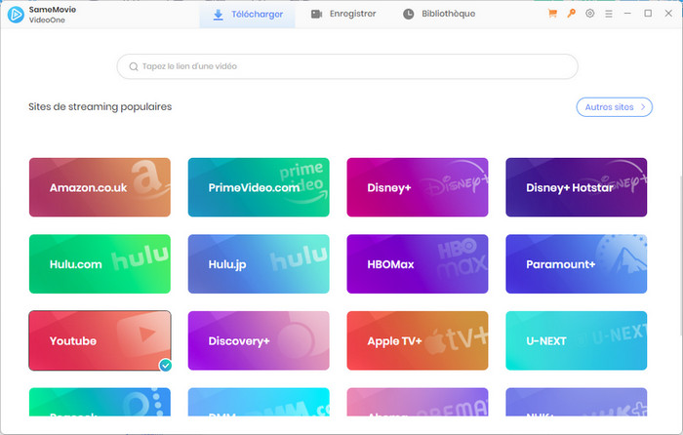Select the HBOMax site card

(418, 264)
